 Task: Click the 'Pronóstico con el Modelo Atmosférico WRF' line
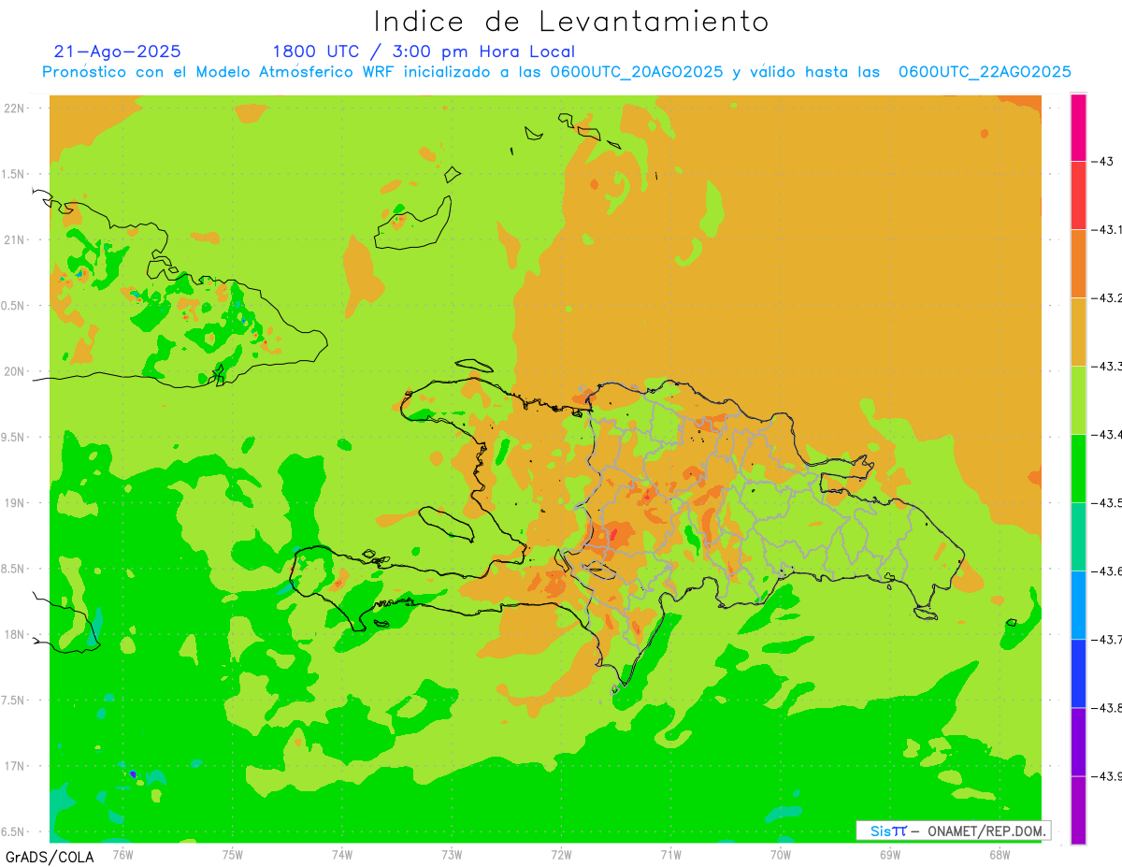[556, 72]
